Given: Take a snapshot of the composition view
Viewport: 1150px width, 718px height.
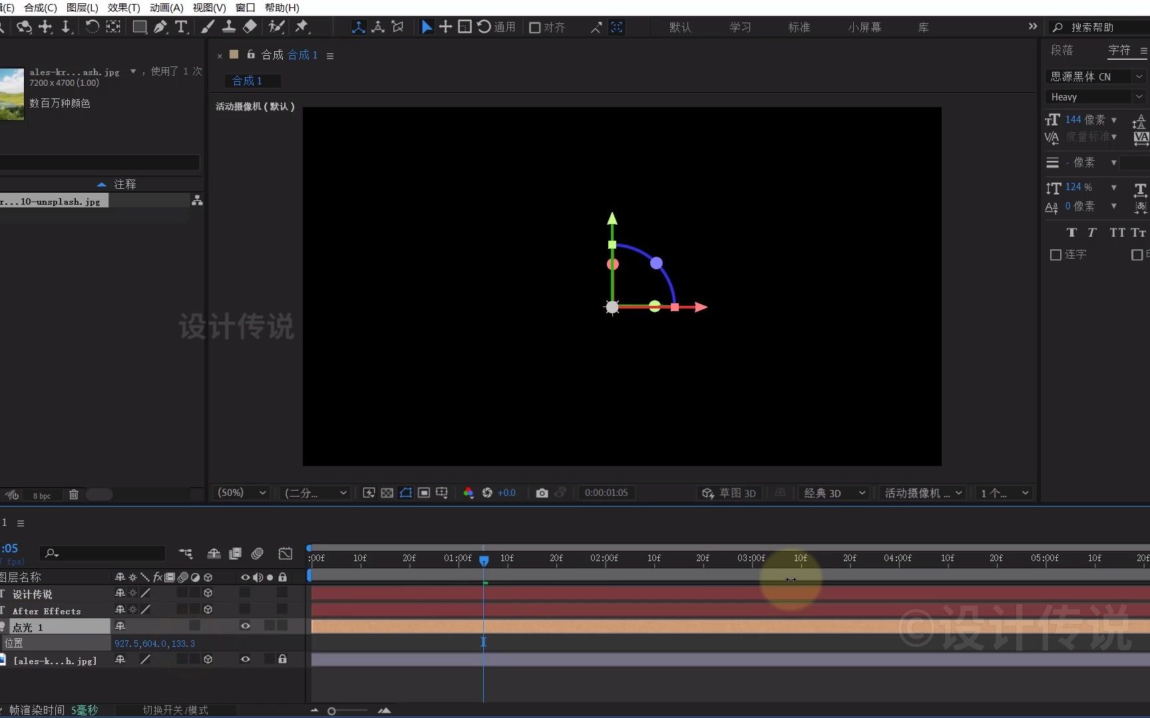Looking at the screenshot, I should tap(541, 493).
